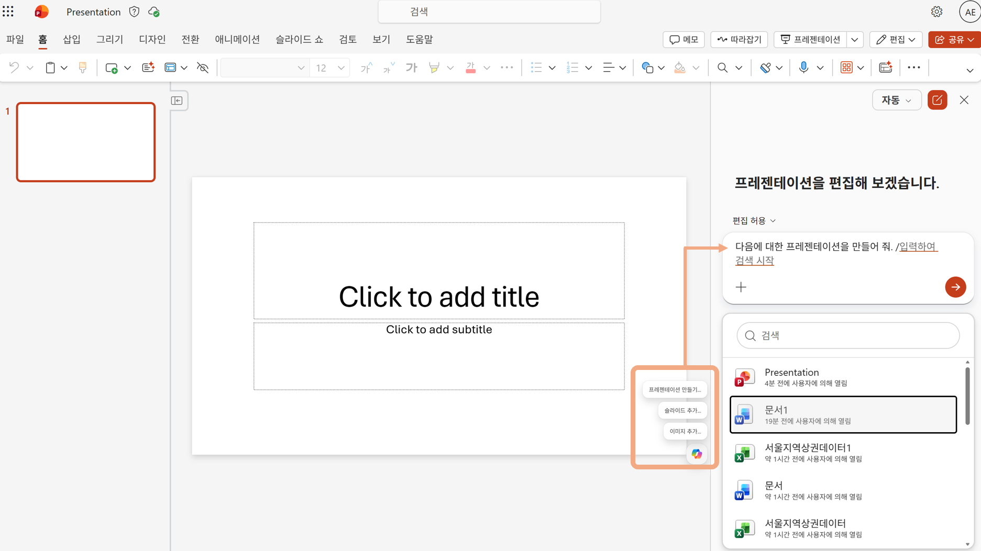Expand the 편집 허용 dropdown

click(x=754, y=221)
